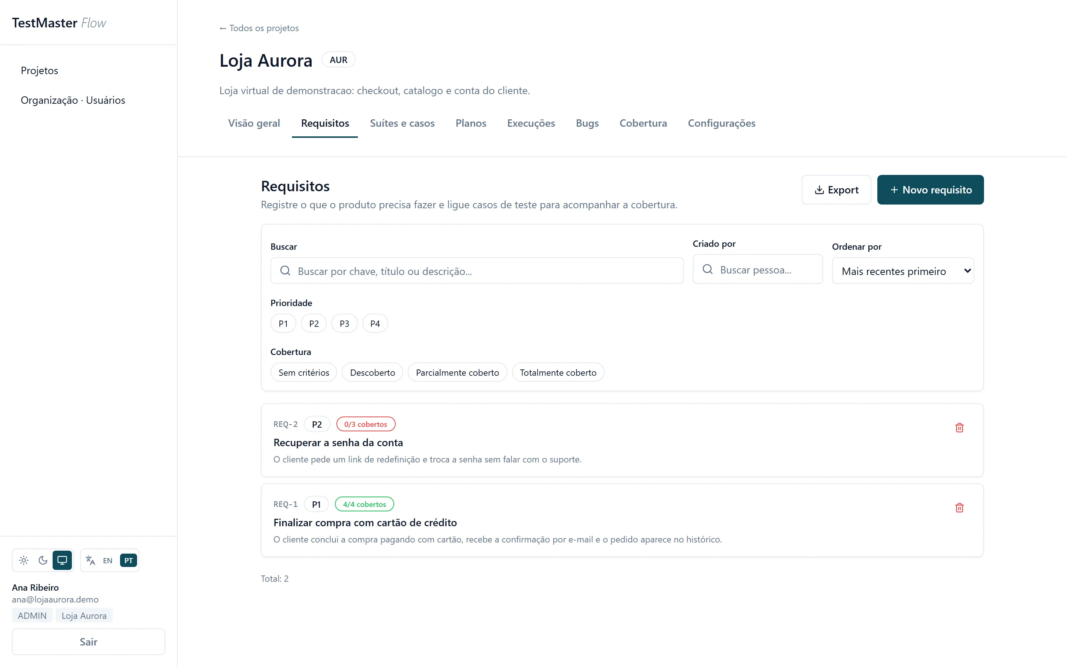Switch to light theme sun icon

(24, 560)
